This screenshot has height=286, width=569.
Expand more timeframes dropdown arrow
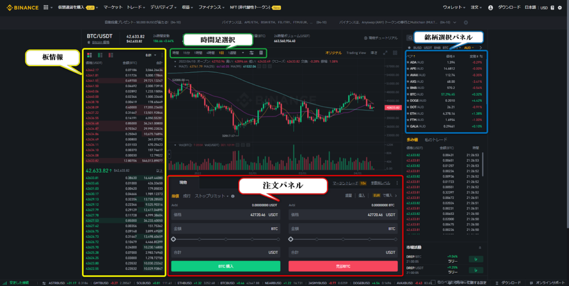(243, 53)
